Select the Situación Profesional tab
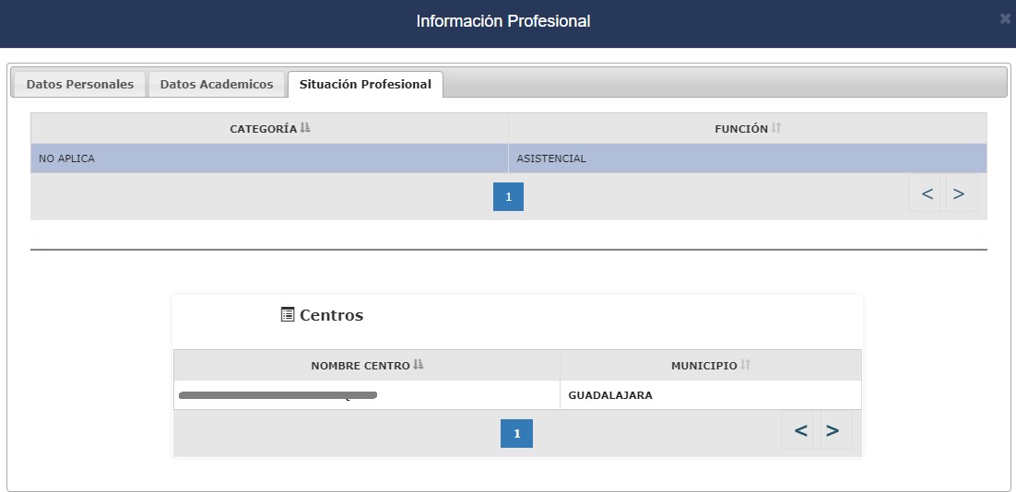This screenshot has height=492, width=1016. click(x=365, y=84)
